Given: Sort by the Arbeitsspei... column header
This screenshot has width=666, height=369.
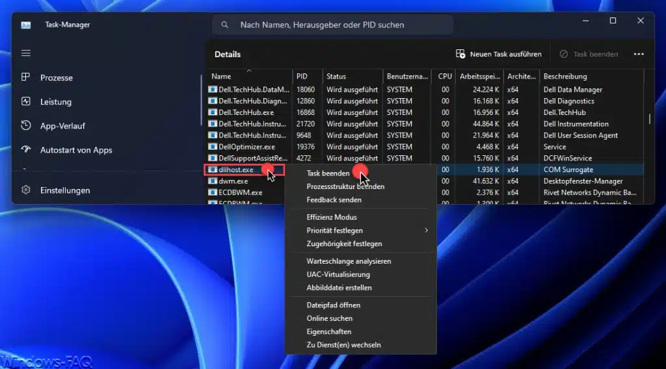Looking at the screenshot, I should tap(479, 77).
